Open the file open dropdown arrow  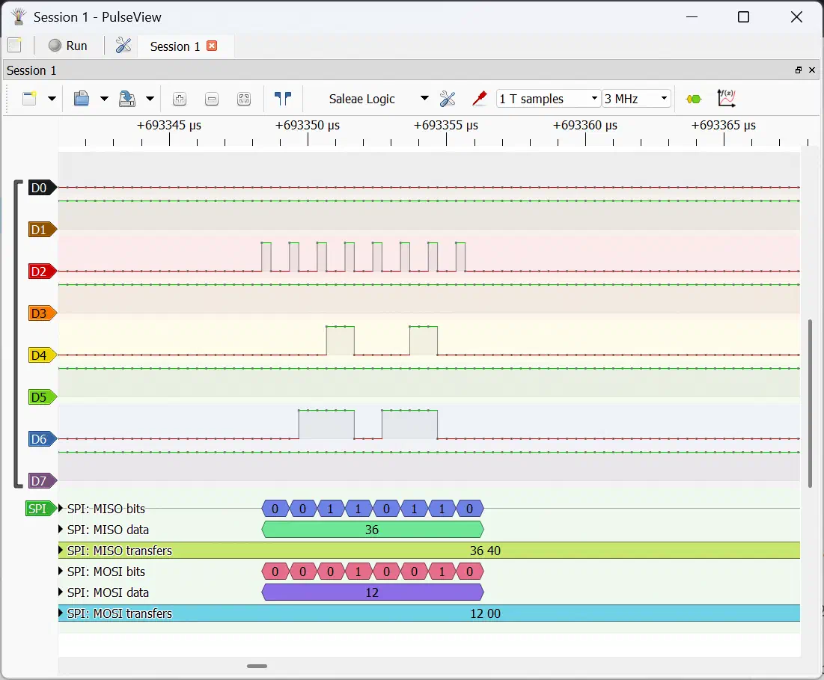pyautogui.click(x=104, y=98)
